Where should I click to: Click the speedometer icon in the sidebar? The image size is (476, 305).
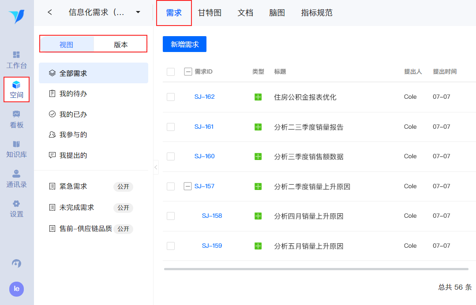tap(17, 264)
